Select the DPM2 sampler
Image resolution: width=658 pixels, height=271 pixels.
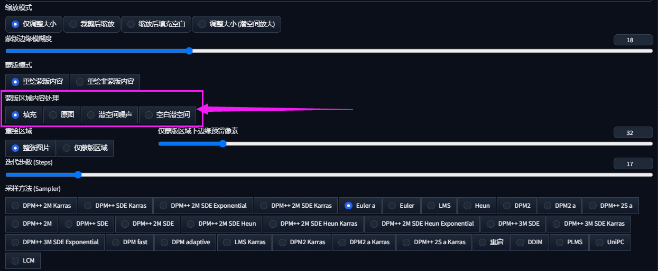coord(517,206)
